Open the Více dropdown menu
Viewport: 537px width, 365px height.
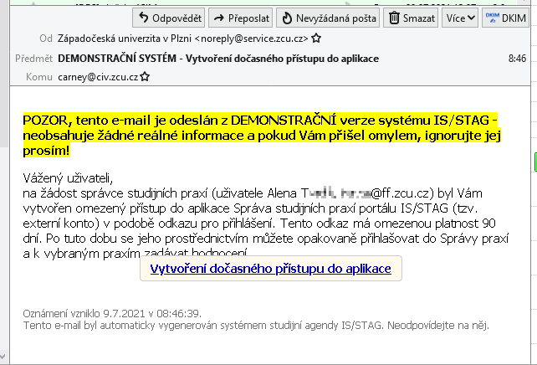[x=460, y=18]
